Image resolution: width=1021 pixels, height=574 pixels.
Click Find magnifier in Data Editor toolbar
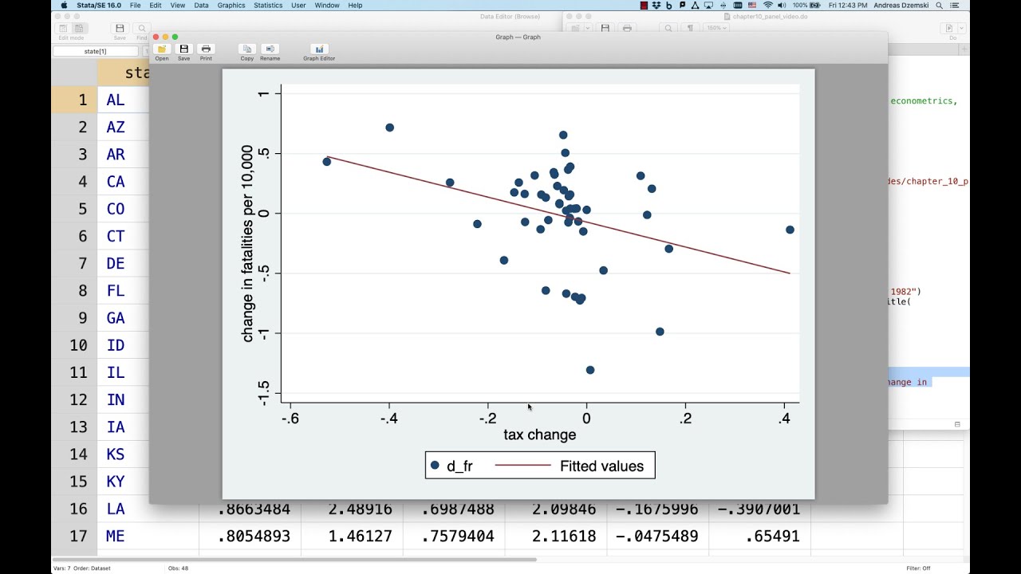pyautogui.click(x=140, y=28)
